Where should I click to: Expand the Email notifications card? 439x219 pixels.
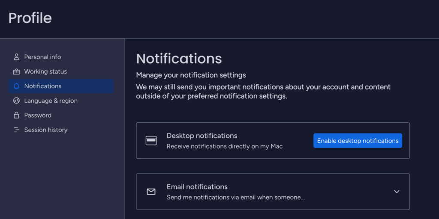[273, 192]
